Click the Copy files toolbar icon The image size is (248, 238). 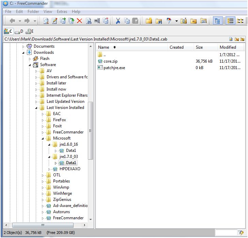pos(63,21)
